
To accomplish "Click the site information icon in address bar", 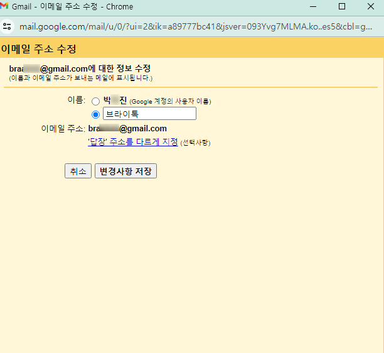I will click(x=7, y=26).
